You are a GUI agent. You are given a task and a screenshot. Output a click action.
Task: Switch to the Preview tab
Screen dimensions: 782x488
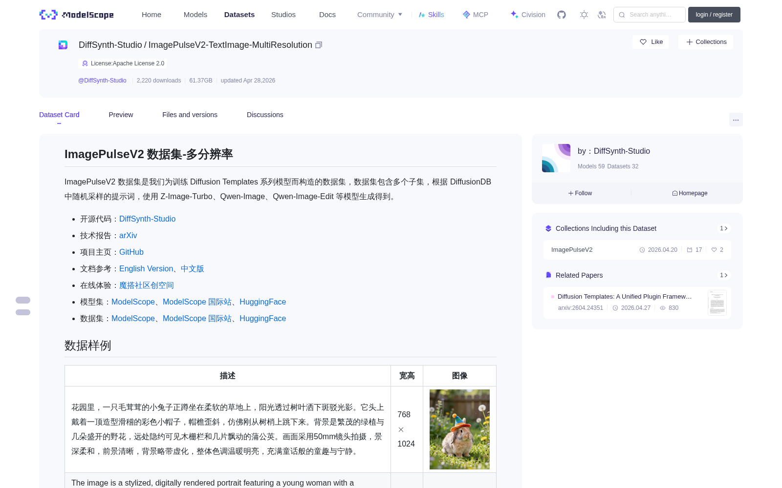(121, 115)
